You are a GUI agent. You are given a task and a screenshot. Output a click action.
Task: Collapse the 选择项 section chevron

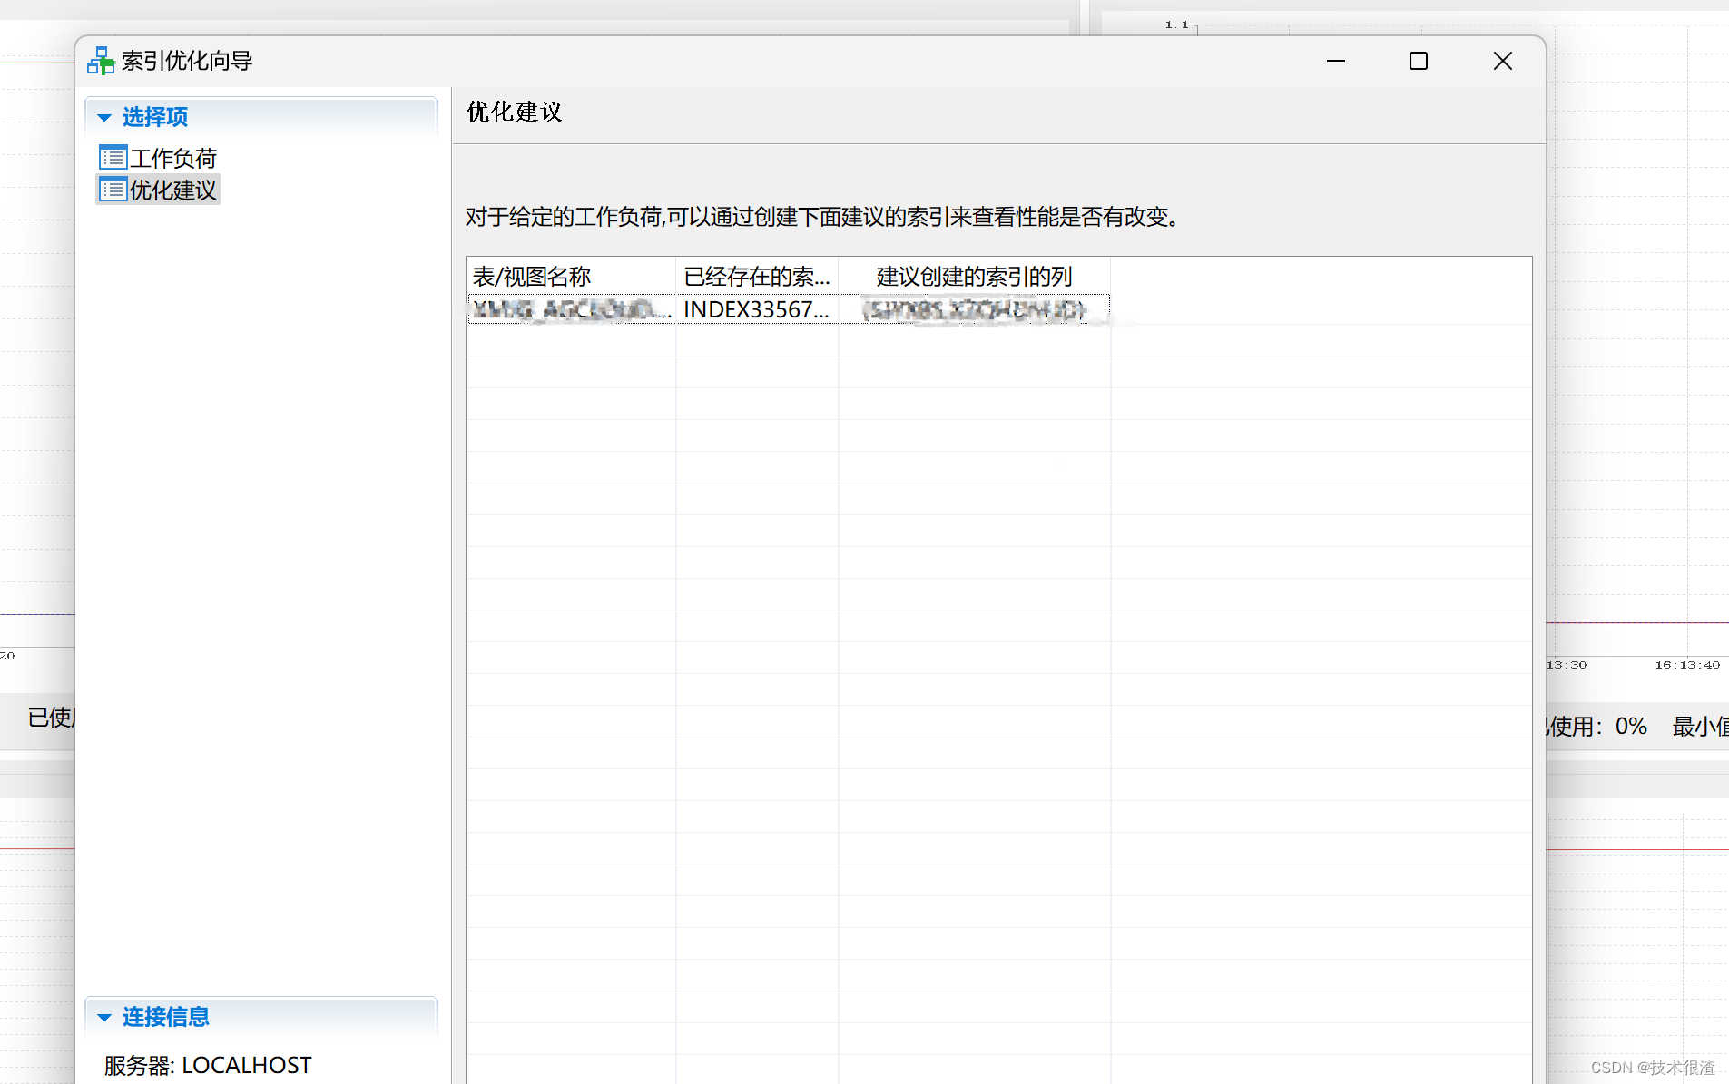tap(103, 117)
